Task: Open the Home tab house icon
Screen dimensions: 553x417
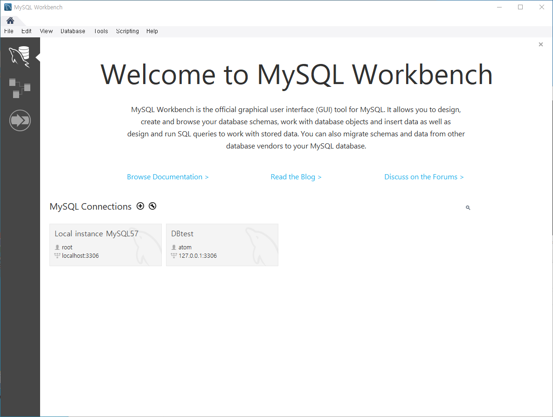Action: tap(10, 21)
